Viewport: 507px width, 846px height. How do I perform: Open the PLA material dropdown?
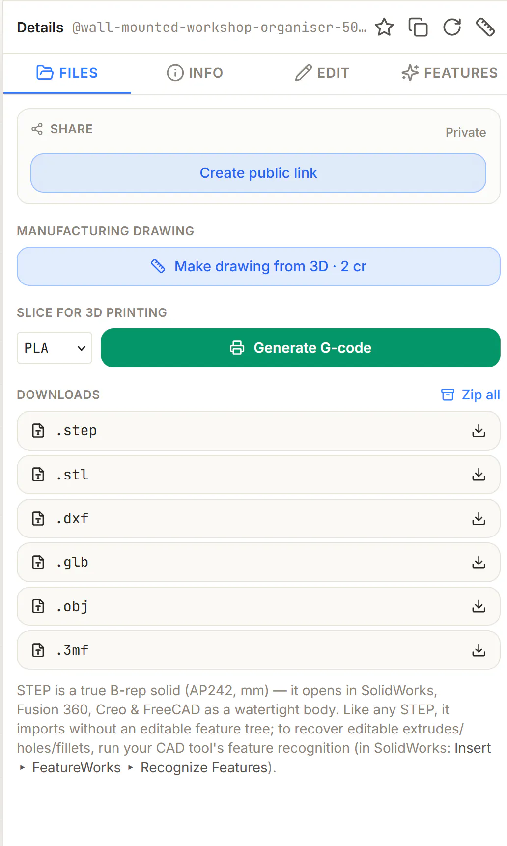tap(55, 348)
